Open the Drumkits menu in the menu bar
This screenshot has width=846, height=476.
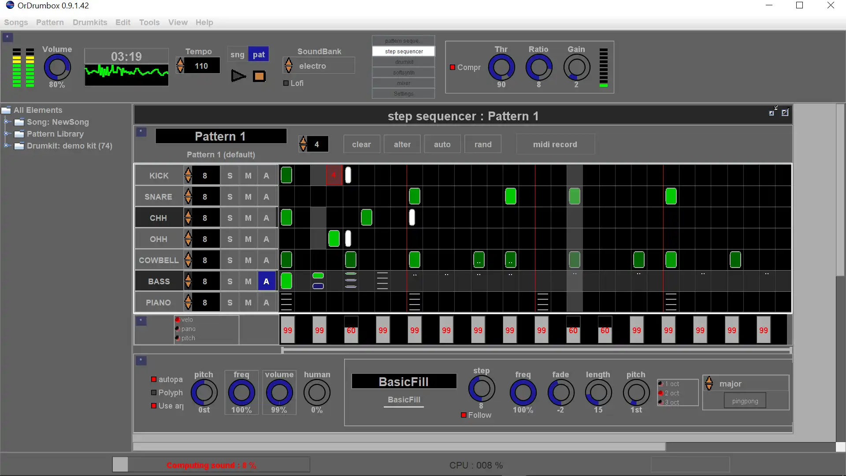[x=89, y=22]
